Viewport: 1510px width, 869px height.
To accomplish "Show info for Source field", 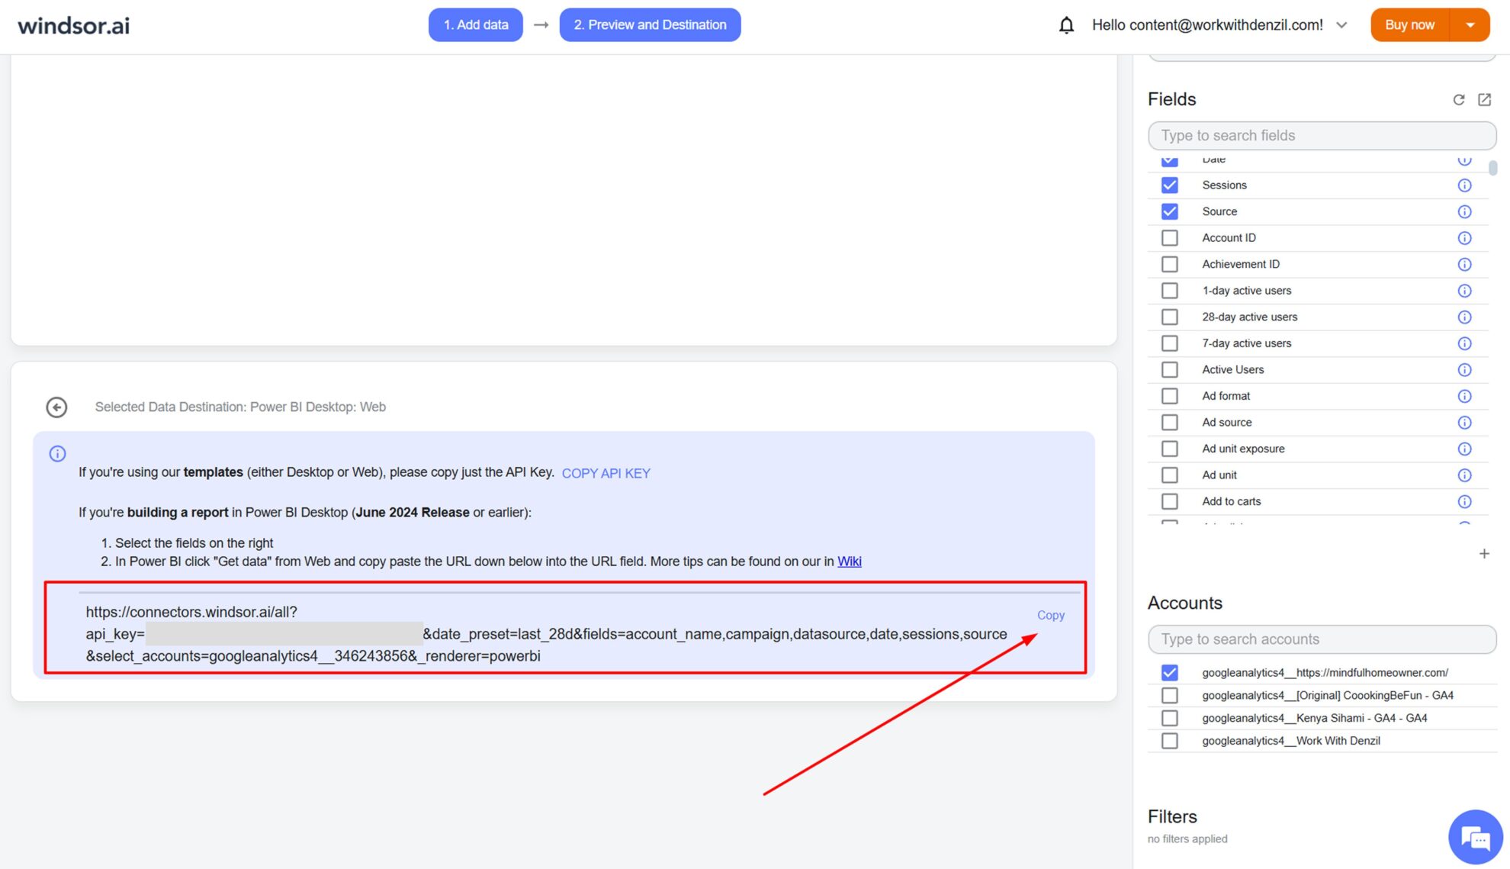I will pyautogui.click(x=1464, y=212).
